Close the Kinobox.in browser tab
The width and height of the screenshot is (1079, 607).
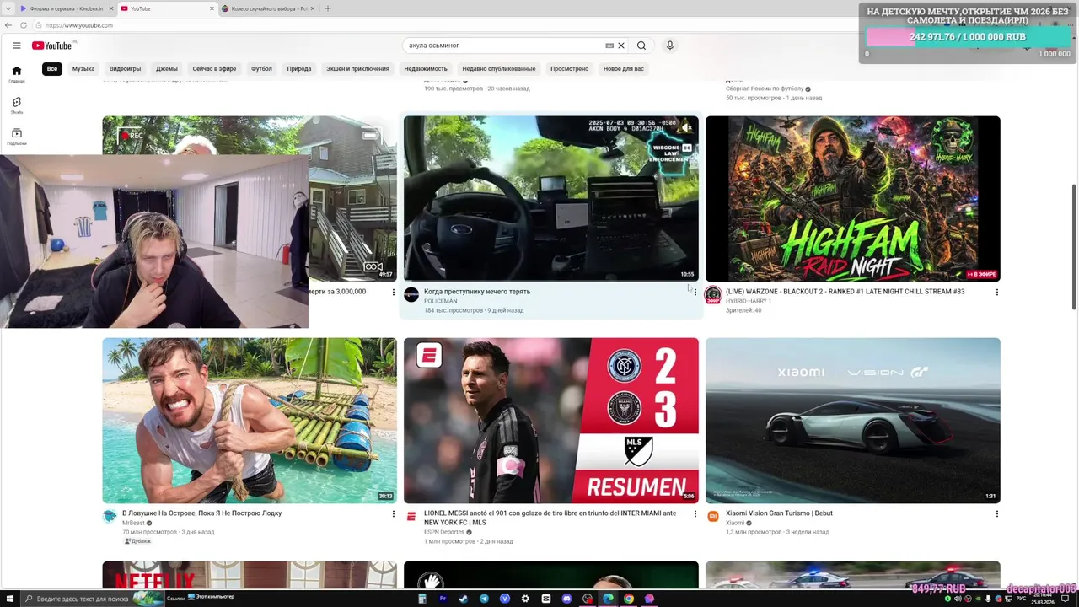[110, 8]
